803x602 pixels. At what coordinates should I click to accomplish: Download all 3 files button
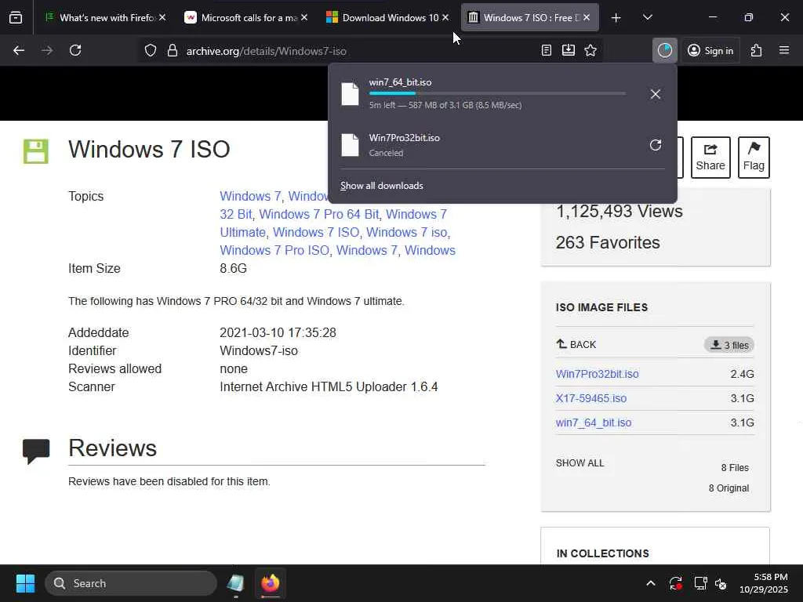[x=729, y=345]
